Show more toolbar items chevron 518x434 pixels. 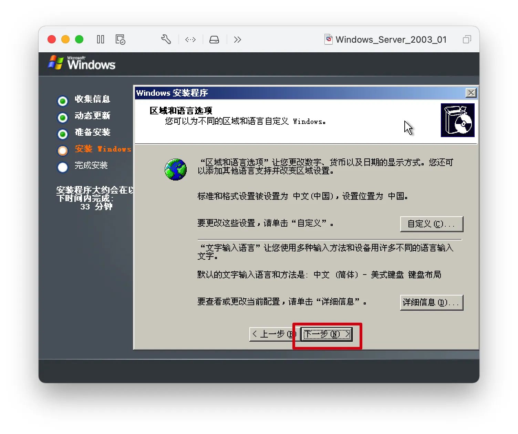click(x=237, y=40)
